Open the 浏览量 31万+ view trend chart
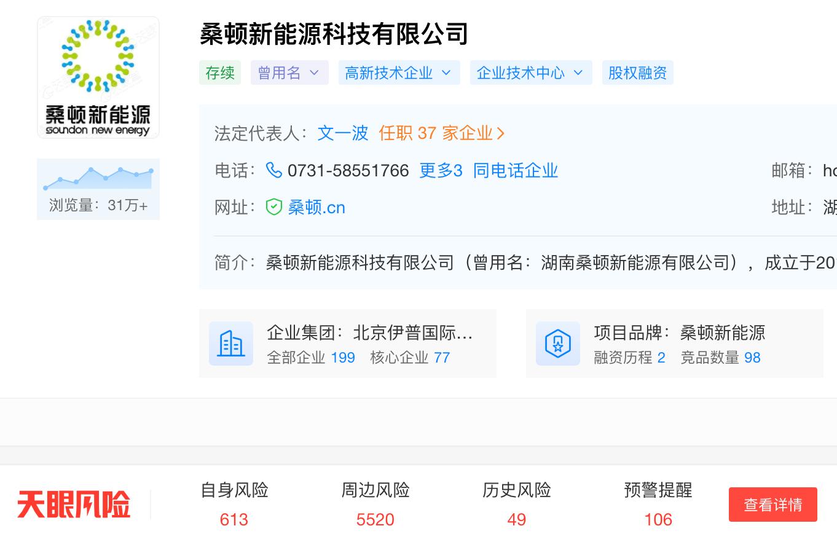This screenshot has height=542, width=837. (x=98, y=189)
